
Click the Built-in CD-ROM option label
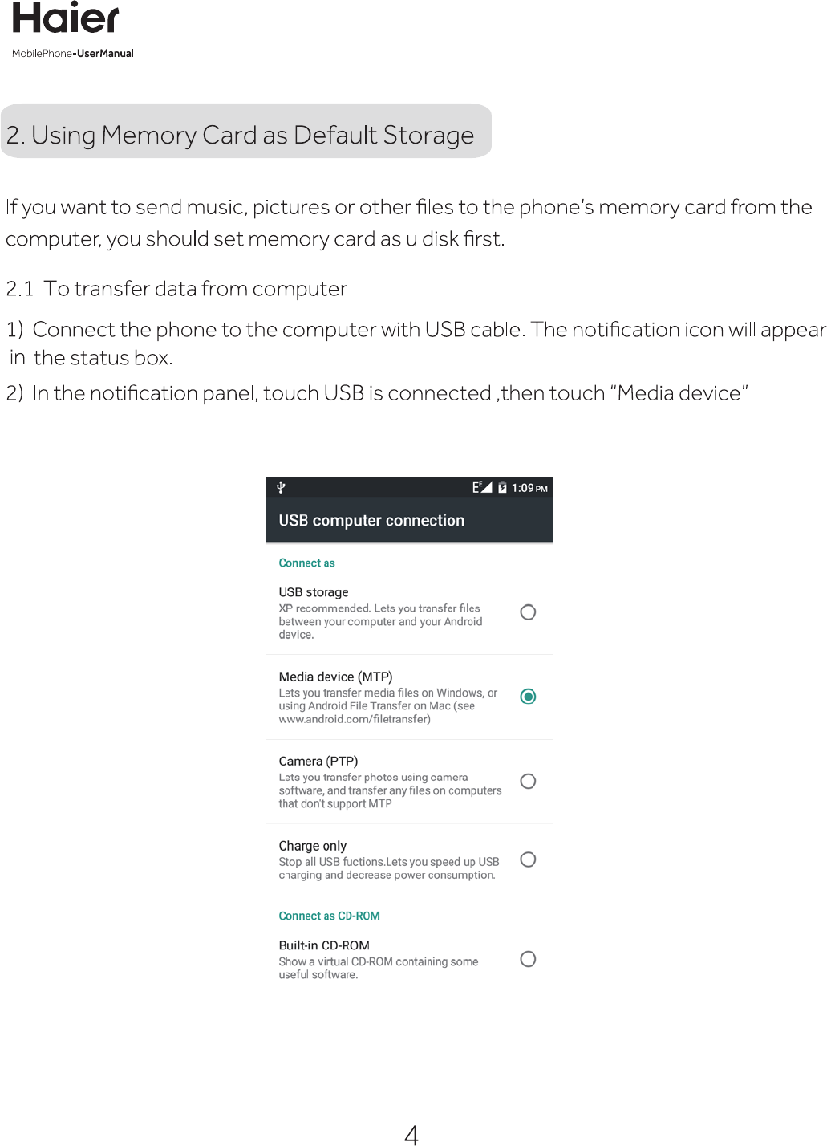click(x=324, y=945)
